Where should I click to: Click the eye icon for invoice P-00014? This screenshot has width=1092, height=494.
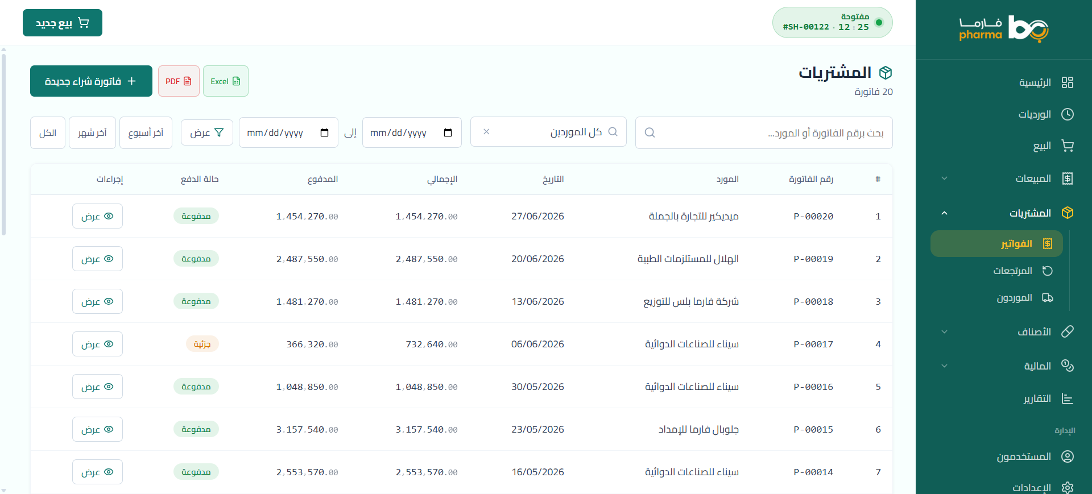[x=109, y=472]
